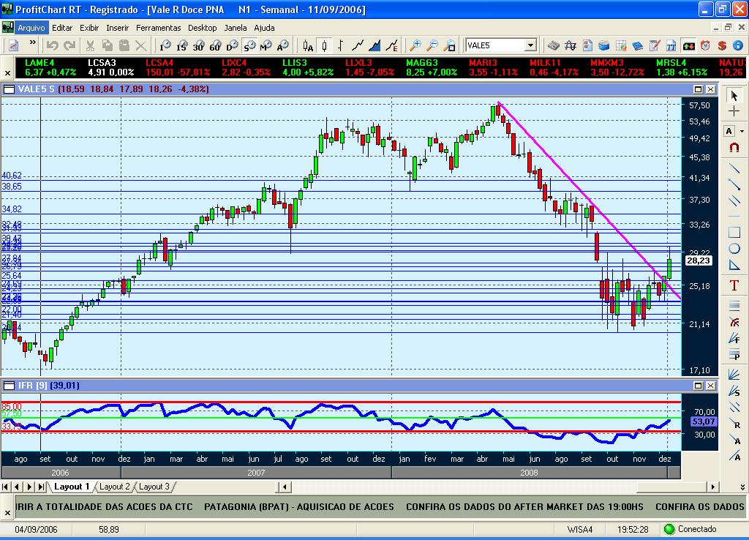
Task: Expand the toolbar overflow chevron near undo
Action: click(x=32, y=43)
